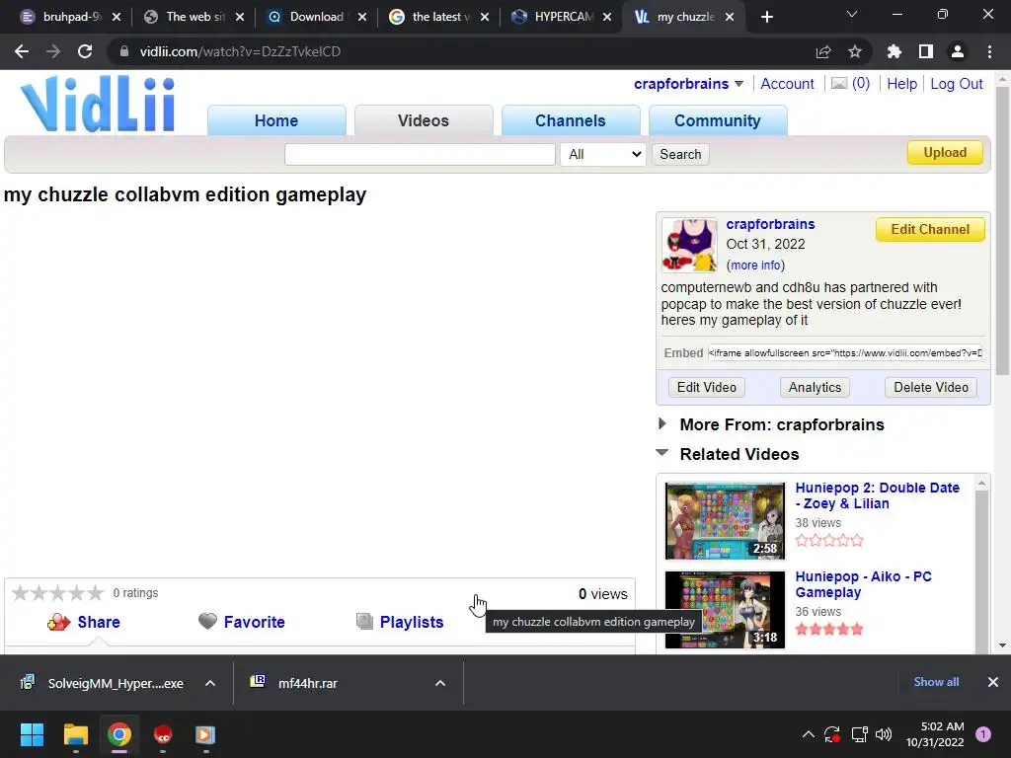This screenshot has width=1011, height=758.
Task: Open the notification badge in the taskbar
Action: click(982, 734)
